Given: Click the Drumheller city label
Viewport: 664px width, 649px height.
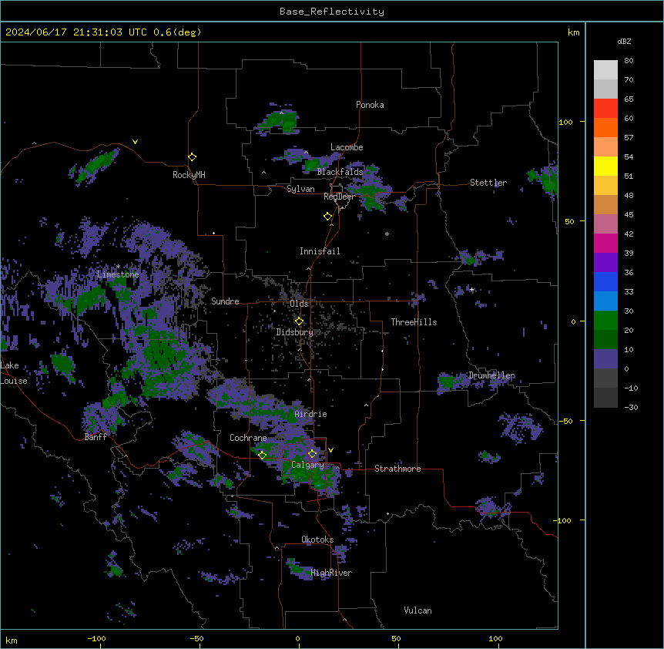Looking at the screenshot, I should click(x=491, y=375).
